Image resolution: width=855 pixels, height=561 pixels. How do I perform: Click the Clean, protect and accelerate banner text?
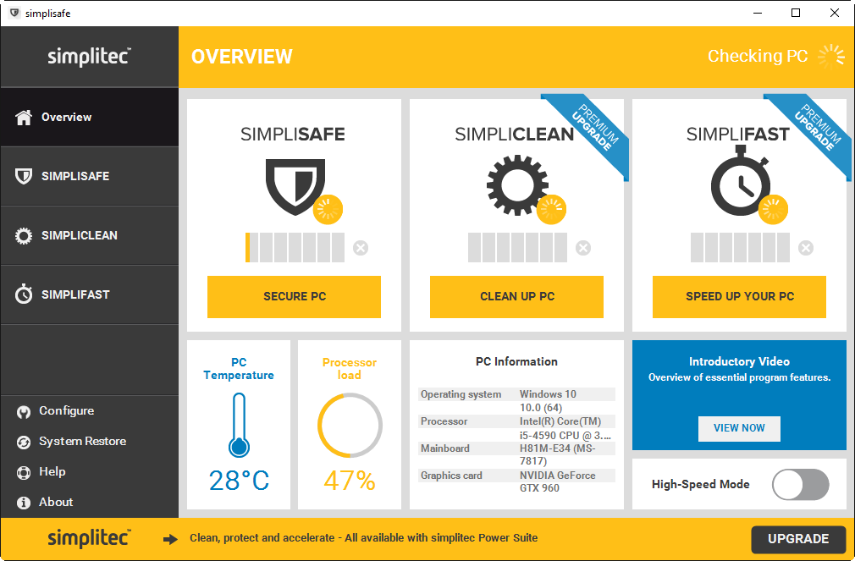coord(364,538)
